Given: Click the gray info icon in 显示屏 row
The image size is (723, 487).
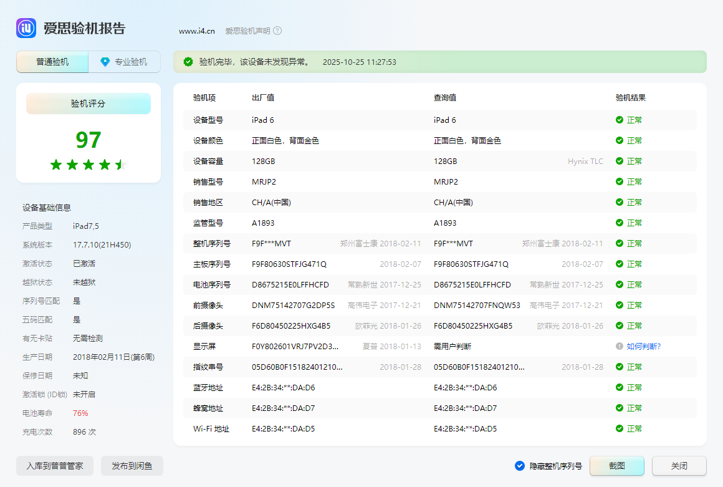Looking at the screenshot, I should coord(619,346).
